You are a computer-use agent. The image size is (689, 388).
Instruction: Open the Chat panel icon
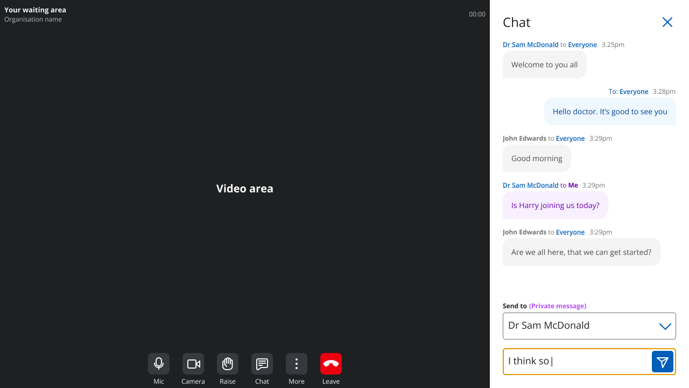pos(262,364)
